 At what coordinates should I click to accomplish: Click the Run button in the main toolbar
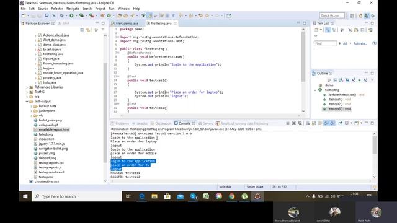(x=72, y=15)
